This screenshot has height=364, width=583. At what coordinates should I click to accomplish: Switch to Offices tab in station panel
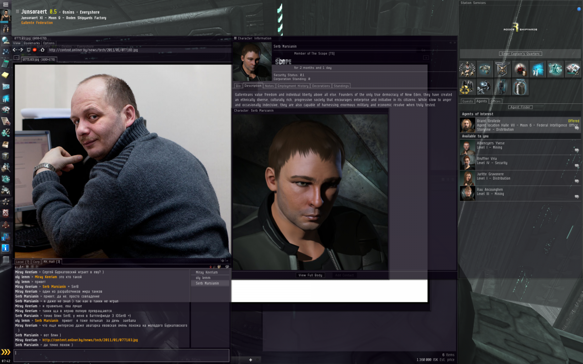(x=496, y=101)
